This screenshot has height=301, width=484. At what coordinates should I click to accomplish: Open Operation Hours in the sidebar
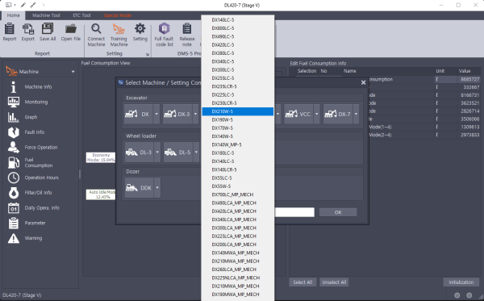pos(41,178)
